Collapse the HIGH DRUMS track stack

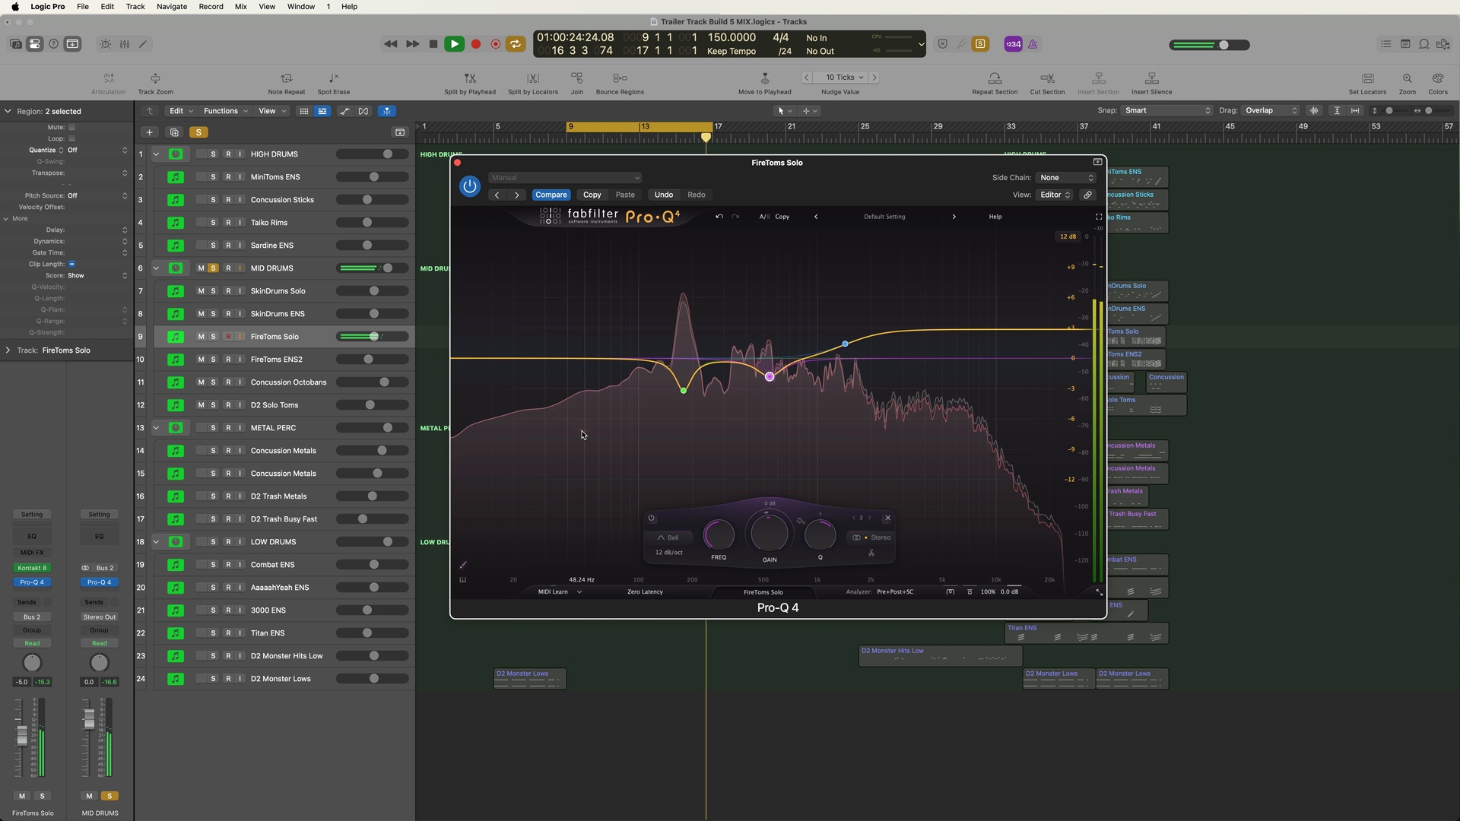pyautogui.click(x=156, y=154)
